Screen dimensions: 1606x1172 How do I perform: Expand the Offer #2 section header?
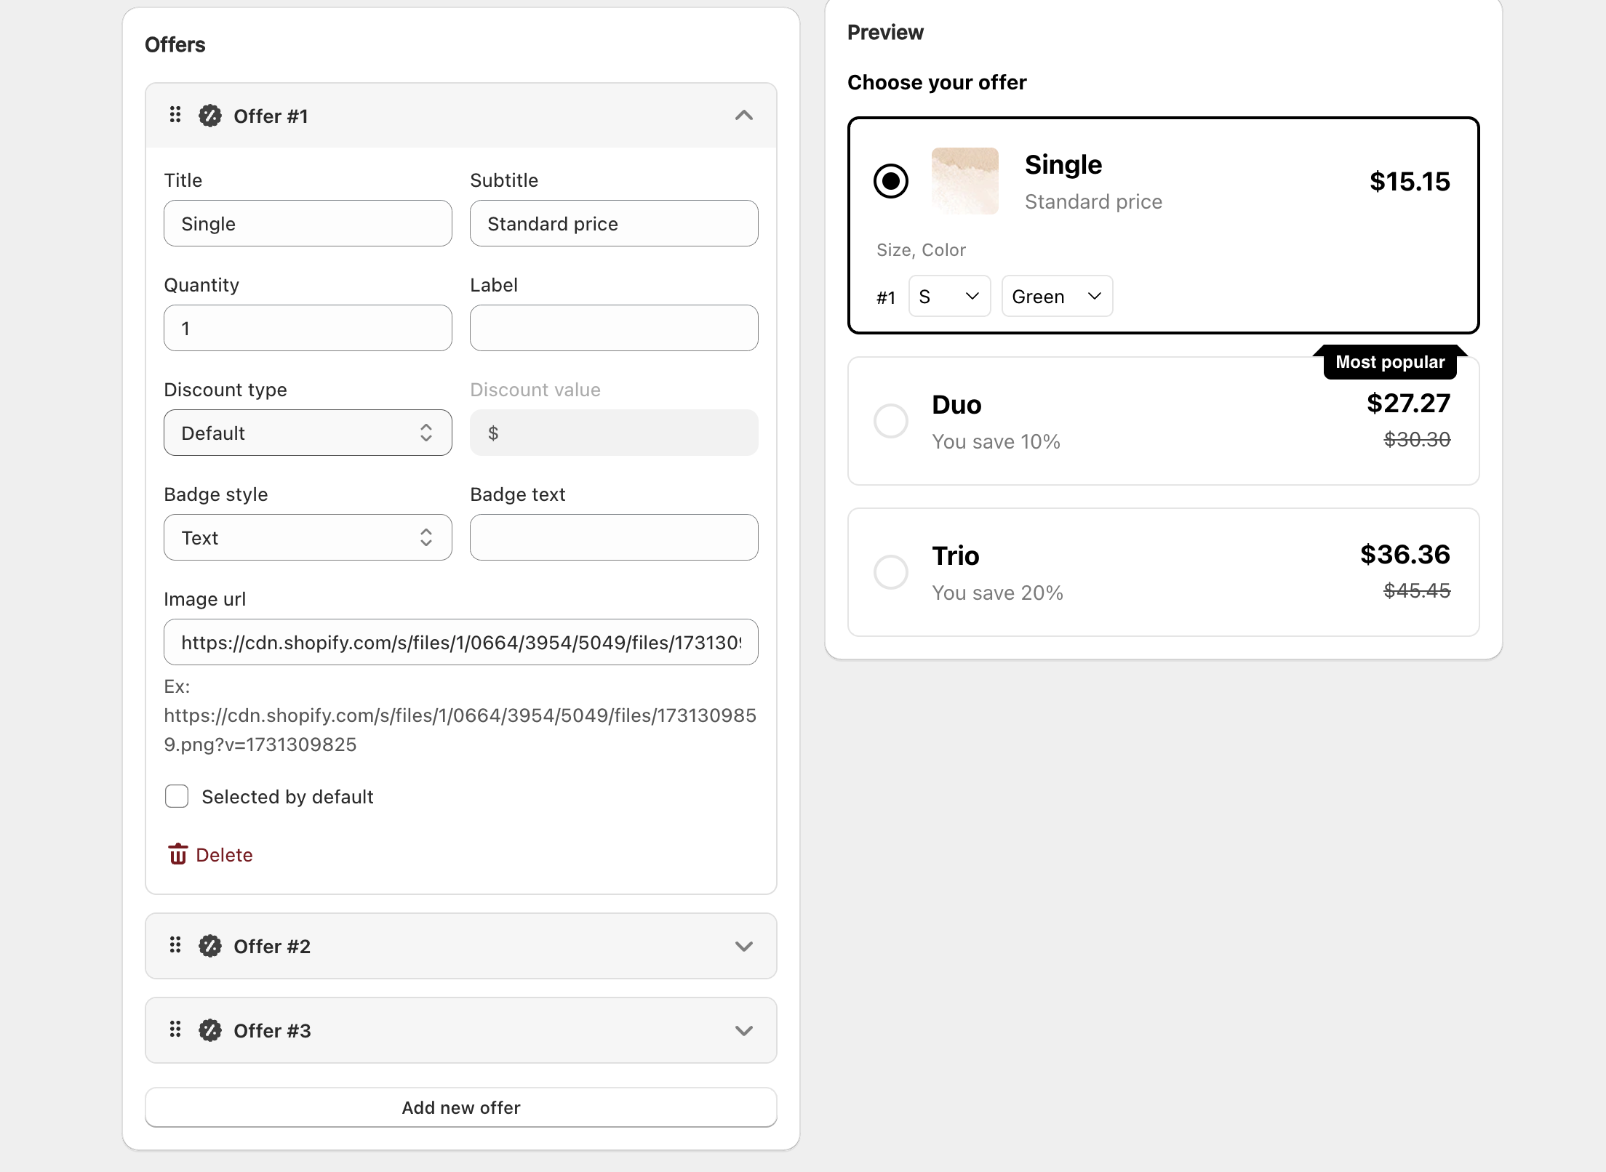pos(460,946)
